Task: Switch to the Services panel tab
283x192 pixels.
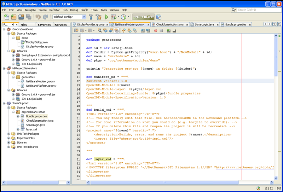Action: coord(61,25)
